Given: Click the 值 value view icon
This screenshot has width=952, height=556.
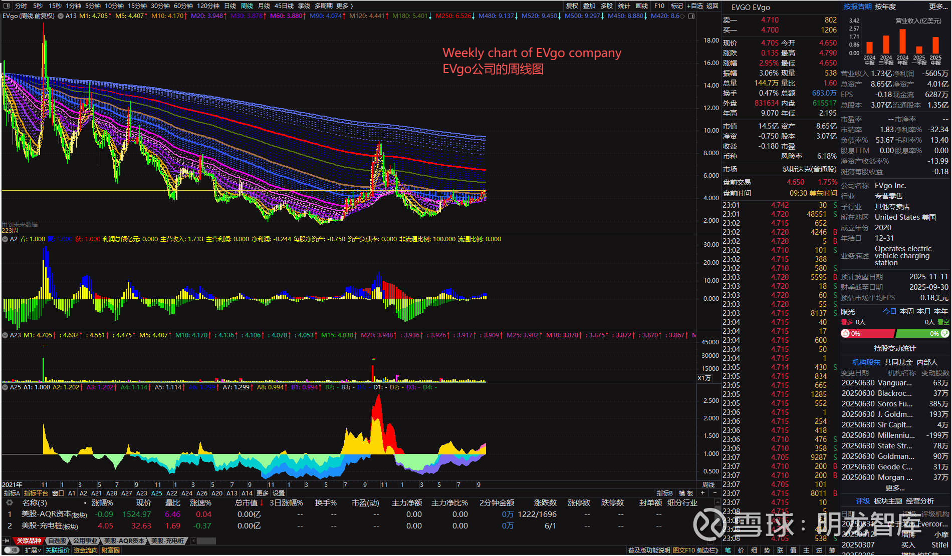Looking at the screenshot, I should pyautogui.click(x=793, y=550).
